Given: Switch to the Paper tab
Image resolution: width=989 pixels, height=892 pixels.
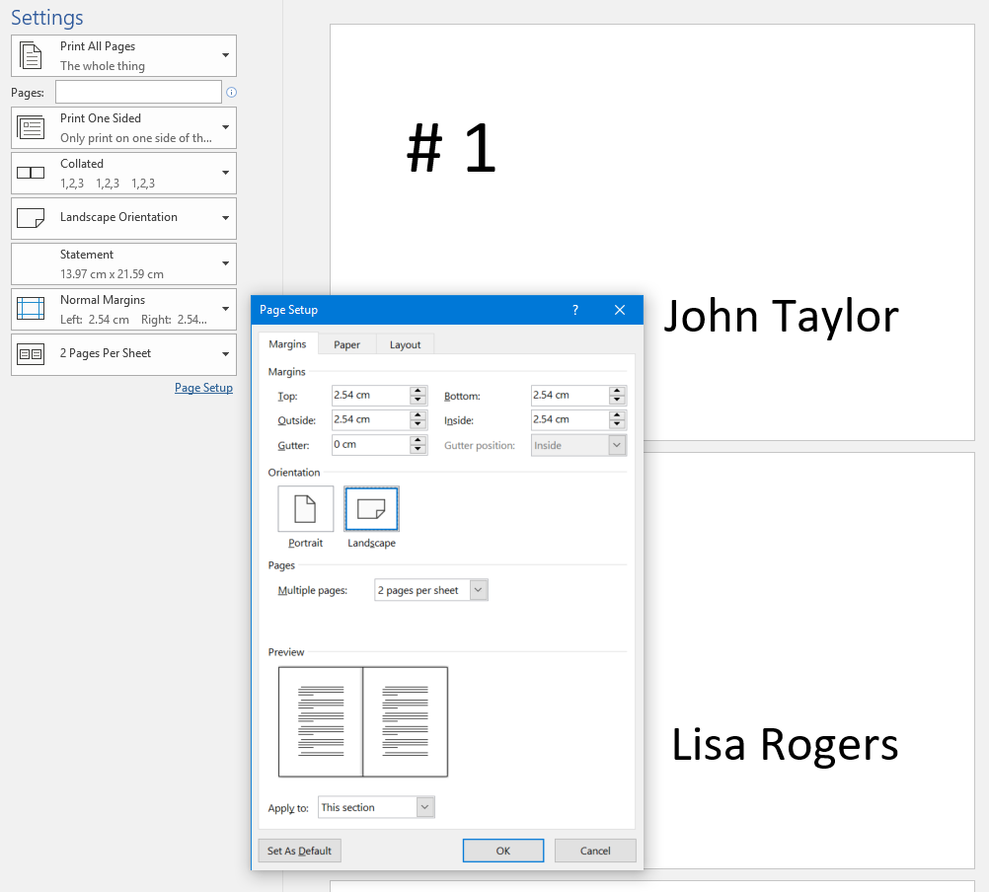Looking at the screenshot, I should pos(346,344).
